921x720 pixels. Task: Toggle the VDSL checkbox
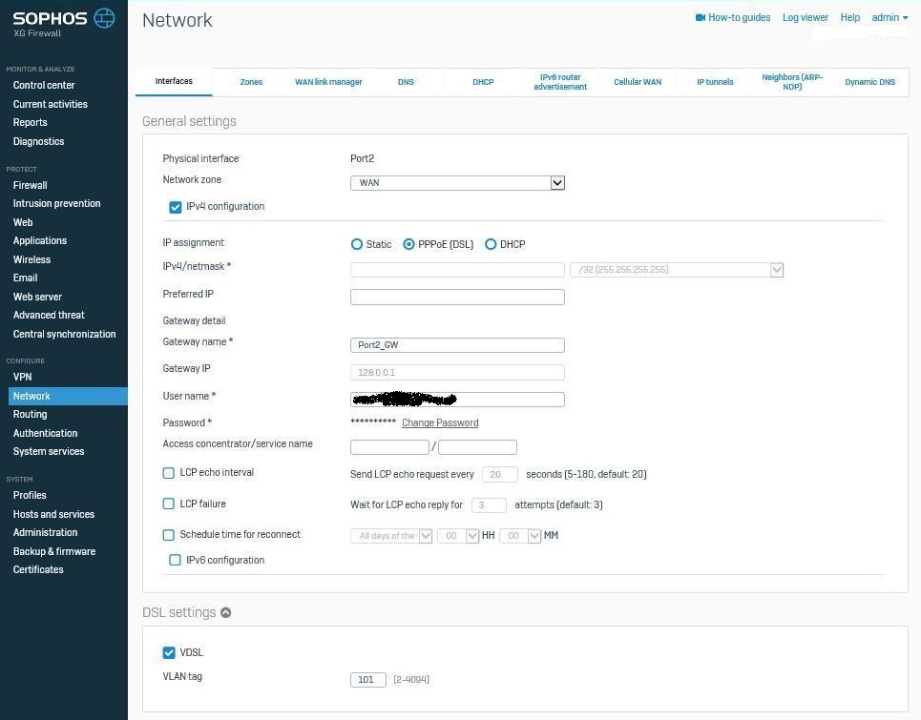pos(169,653)
